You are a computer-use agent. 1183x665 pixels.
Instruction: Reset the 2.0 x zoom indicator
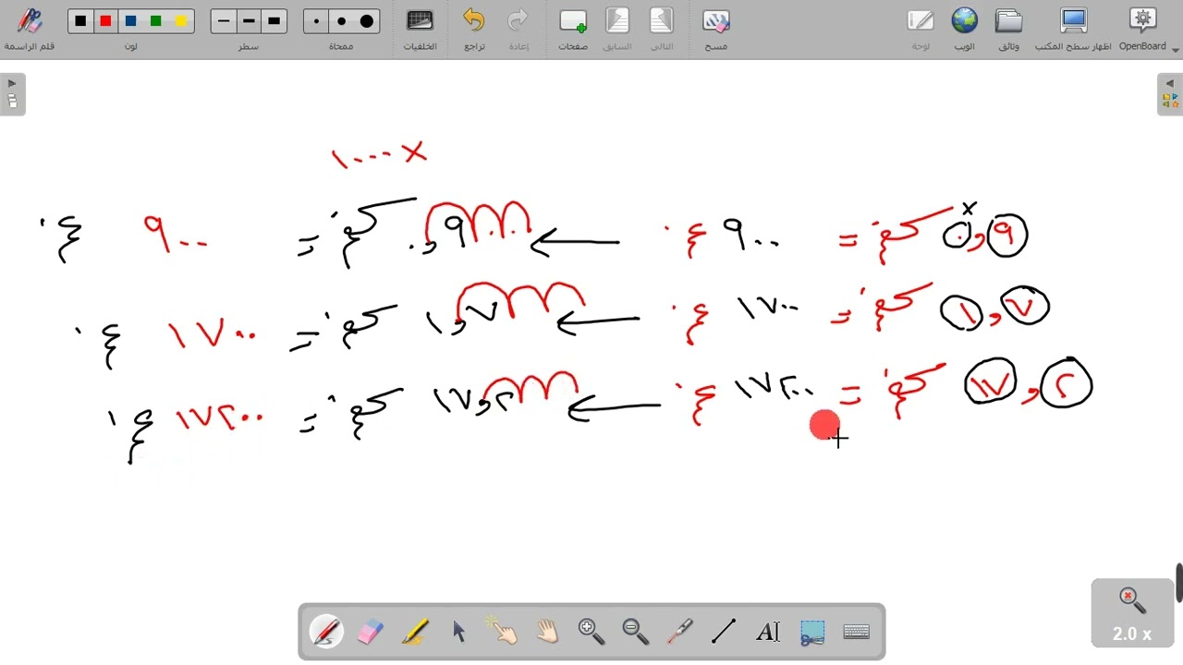pos(1132,613)
